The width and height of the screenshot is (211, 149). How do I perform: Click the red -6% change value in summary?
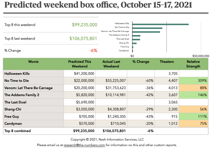93,51
